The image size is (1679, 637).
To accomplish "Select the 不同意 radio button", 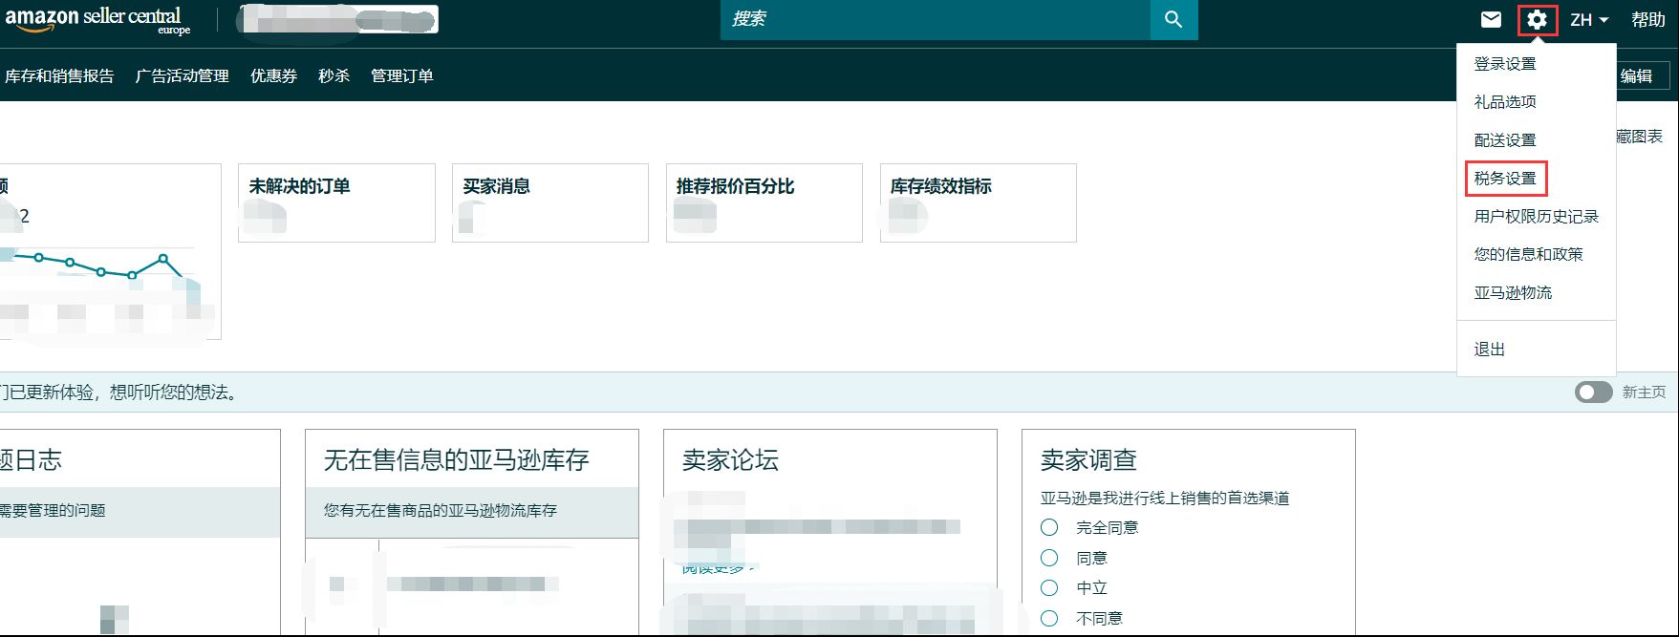I will coord(1049,618).
